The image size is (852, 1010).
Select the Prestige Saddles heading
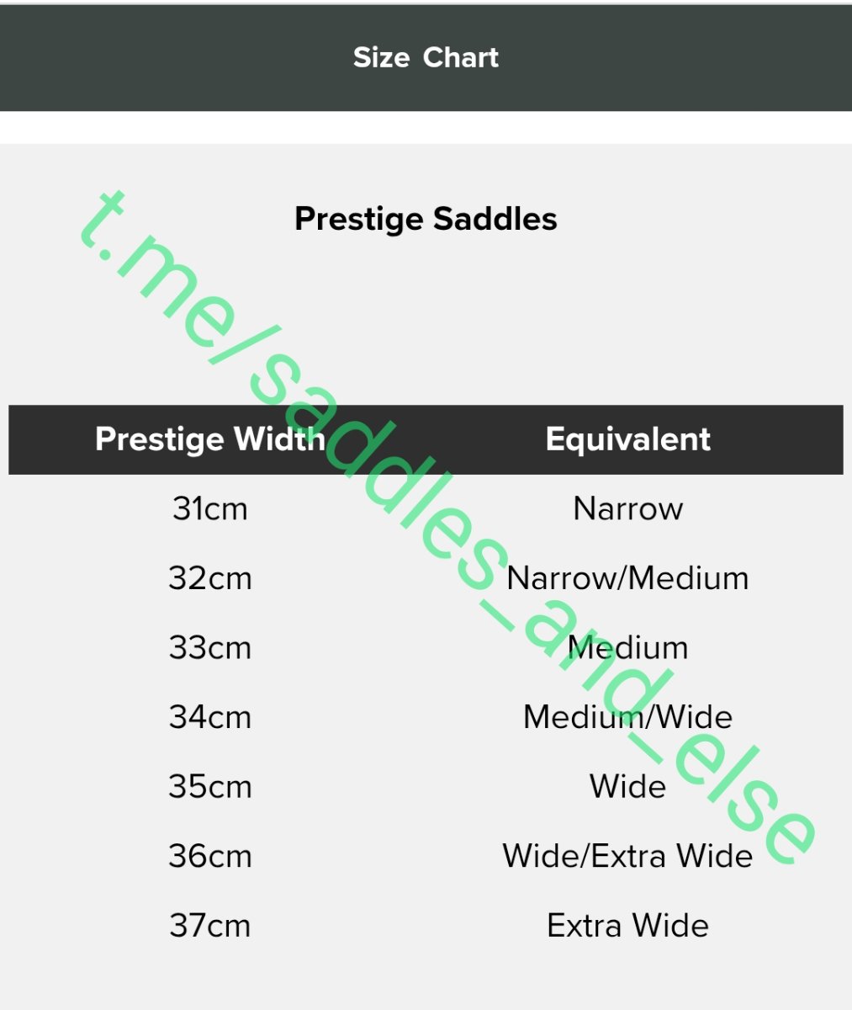coord(426,219)
